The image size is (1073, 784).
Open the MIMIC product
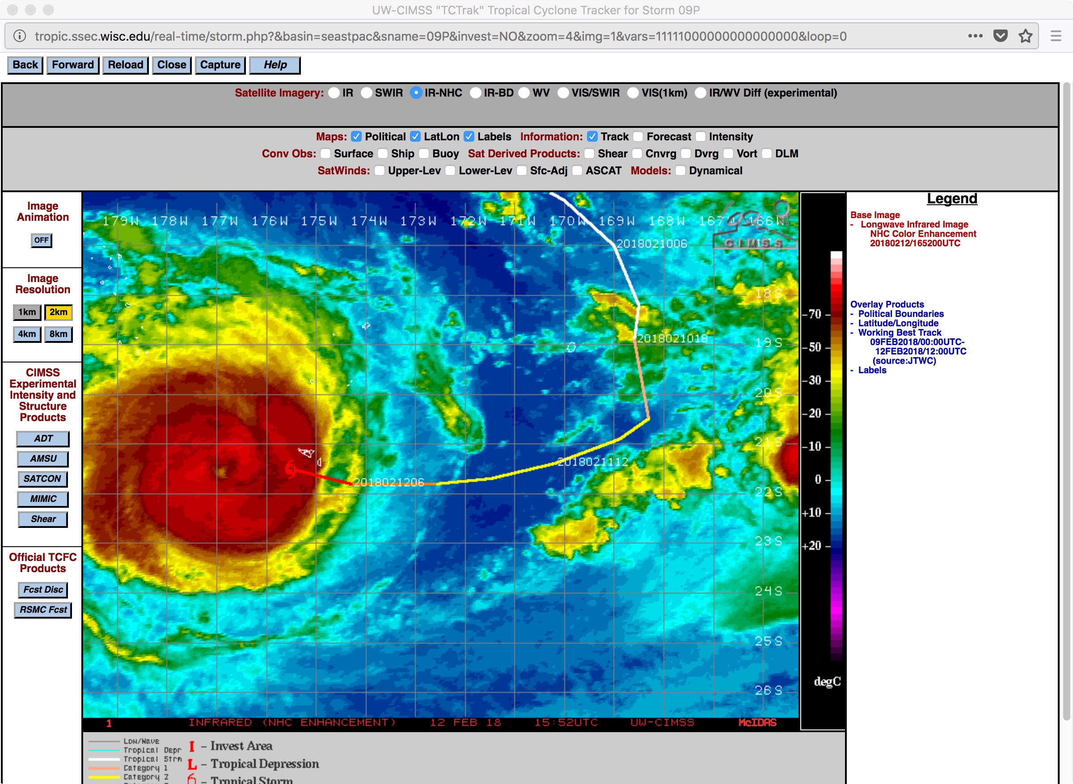click(43, 499)
